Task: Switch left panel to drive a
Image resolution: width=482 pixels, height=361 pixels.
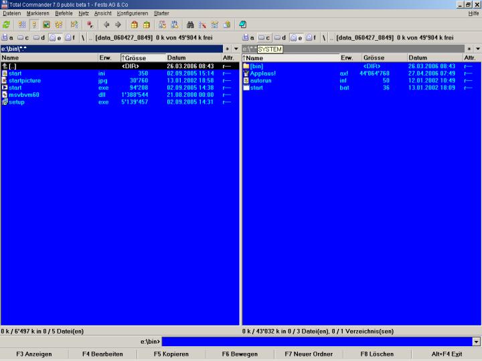Action: [x=7, y=37]
